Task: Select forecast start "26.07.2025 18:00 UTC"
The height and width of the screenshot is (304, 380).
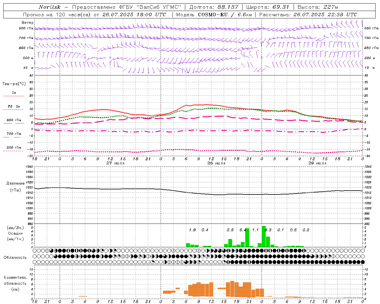Action: pos(134,15)
